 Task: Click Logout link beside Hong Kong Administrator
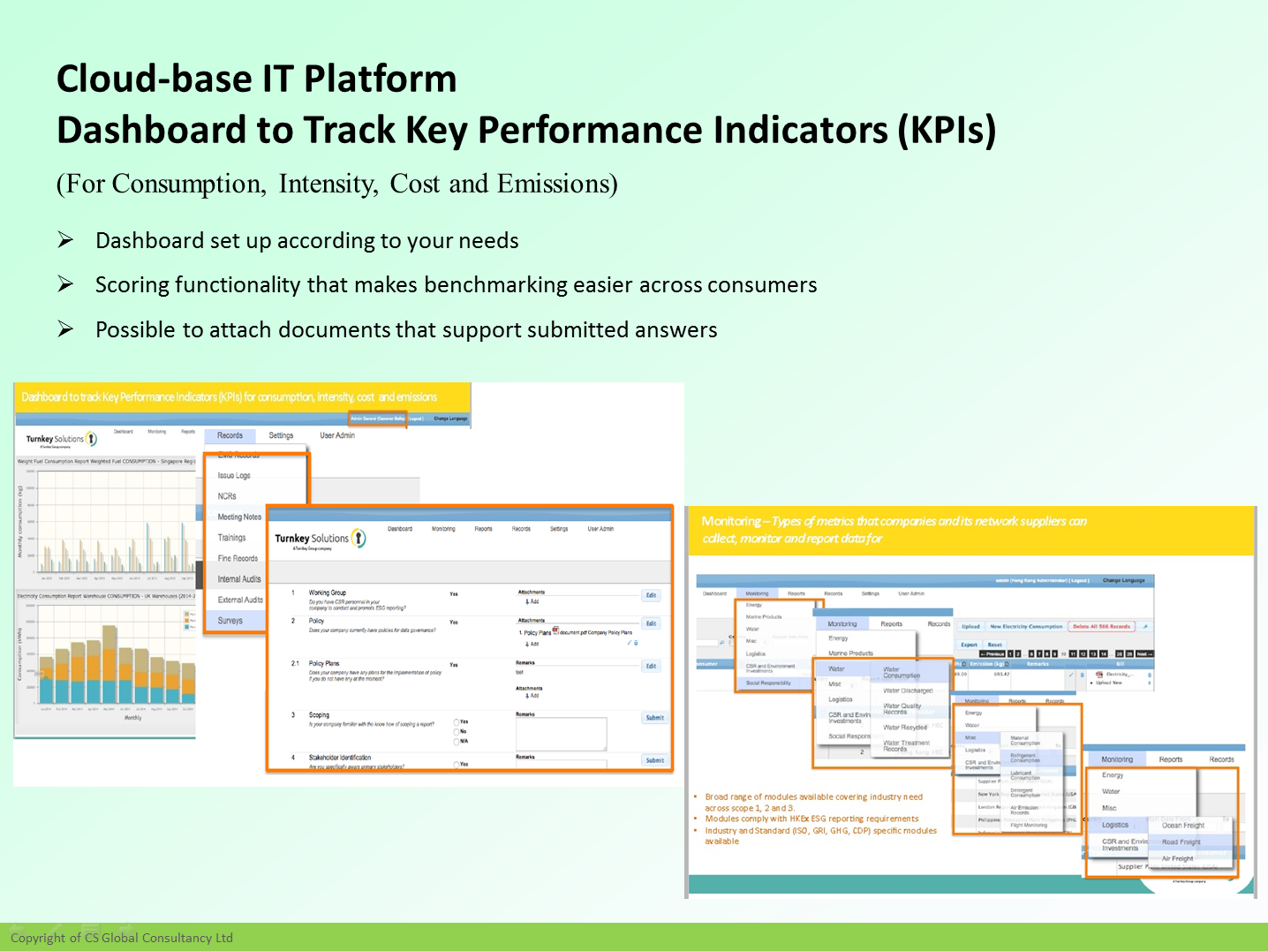pyautogui.click(x=1079, y=580)
